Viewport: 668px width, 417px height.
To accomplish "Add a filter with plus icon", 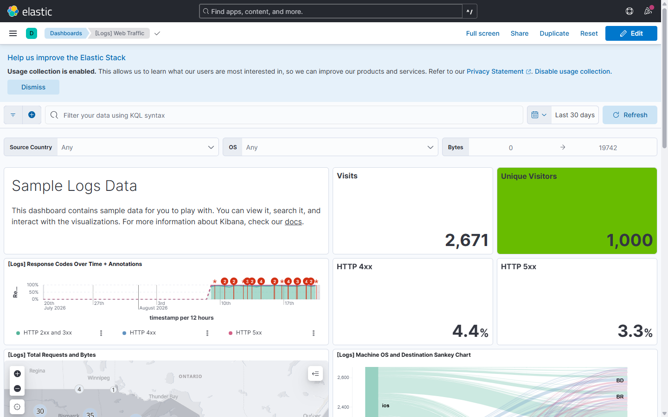I will tap(32, 115).
